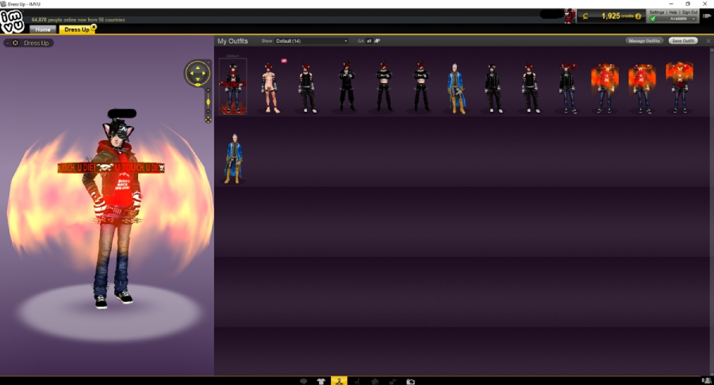Click the IMVU logo
Screen dimensions: 714x385
12,21
